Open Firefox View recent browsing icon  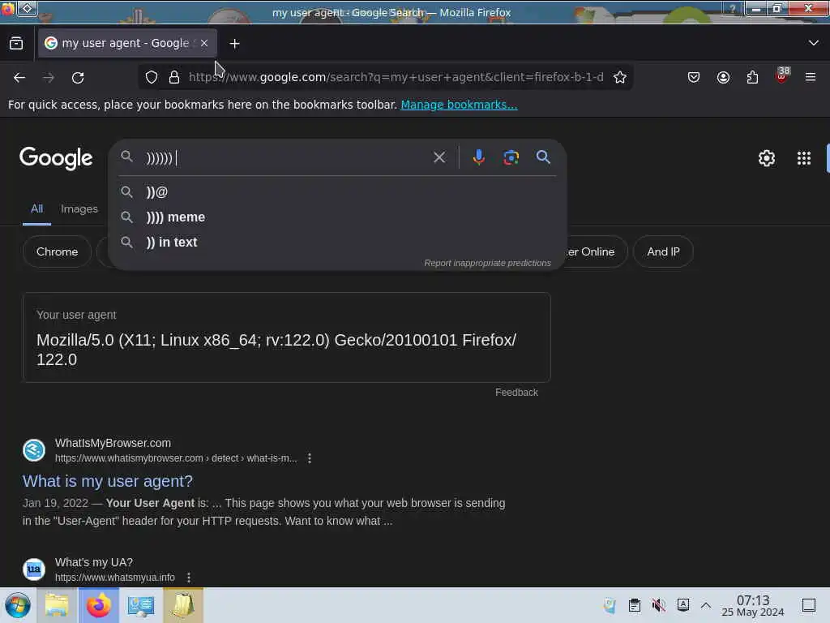pos(16,44)
